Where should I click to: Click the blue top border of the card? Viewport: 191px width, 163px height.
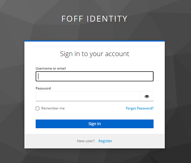pos(94,41)
